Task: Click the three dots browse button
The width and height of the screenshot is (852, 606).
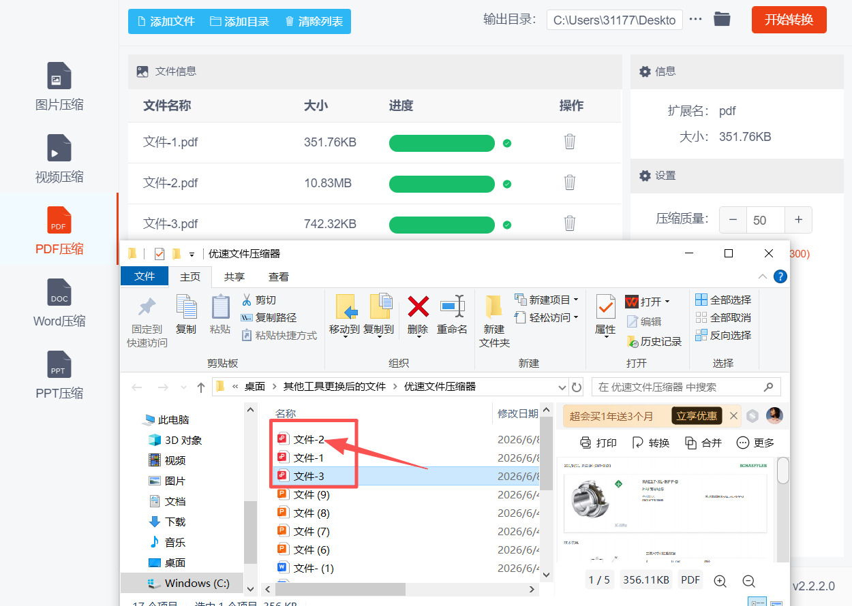Action: point(695,19)
